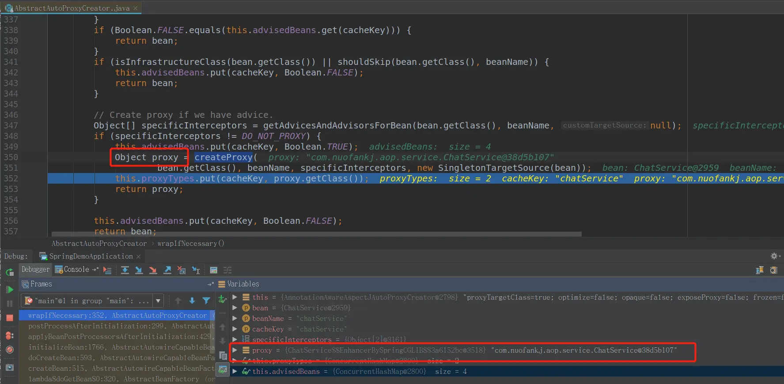Open the main thread dropdown

point(92,301)
